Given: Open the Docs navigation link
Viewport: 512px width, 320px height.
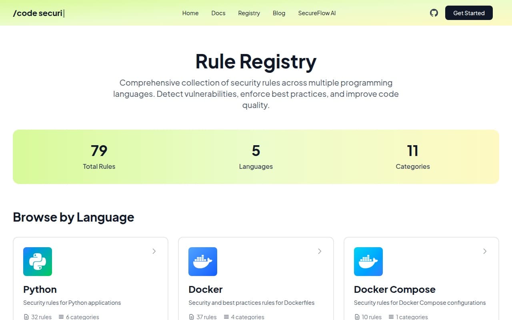Looking at the screenshot, I should pyautogui.click(x=218, y=13).
